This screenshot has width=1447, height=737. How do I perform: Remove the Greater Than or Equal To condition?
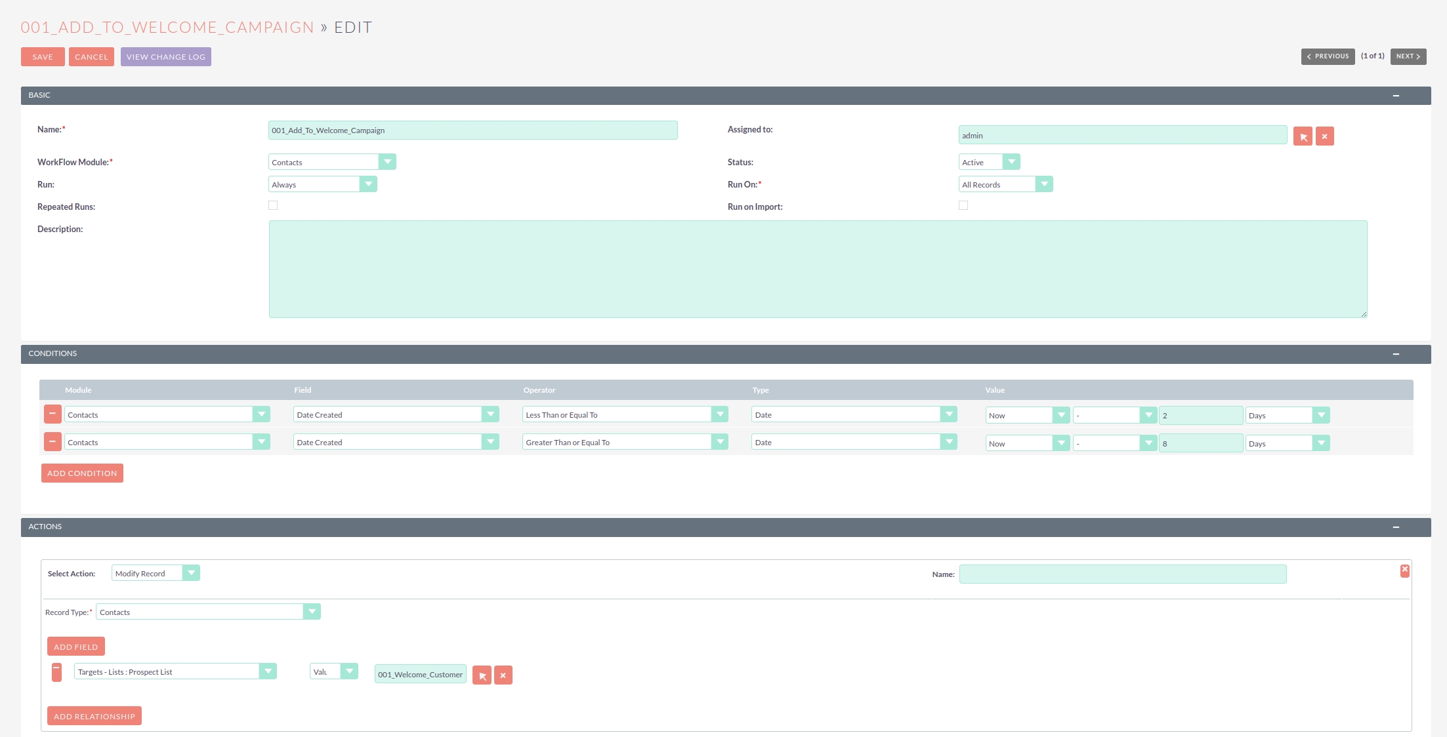pyautogui.click(x=52, y=442)
